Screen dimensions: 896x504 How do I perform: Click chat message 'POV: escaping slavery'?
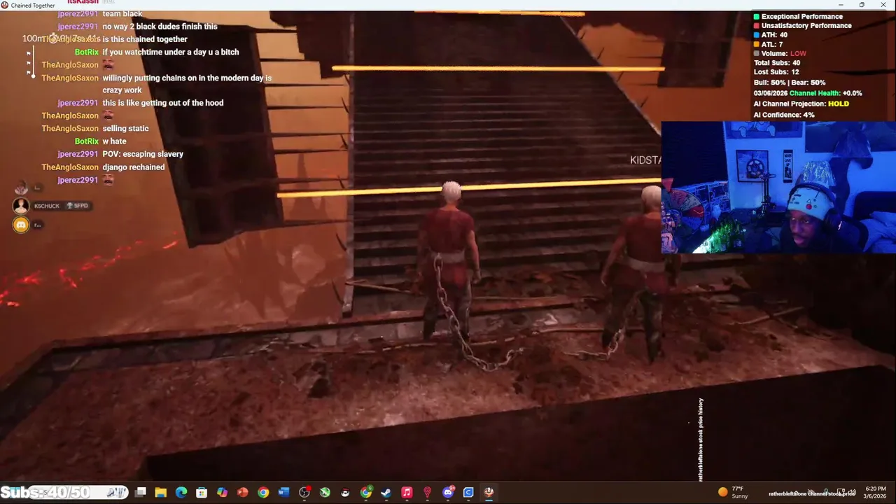tap(143, 154)
